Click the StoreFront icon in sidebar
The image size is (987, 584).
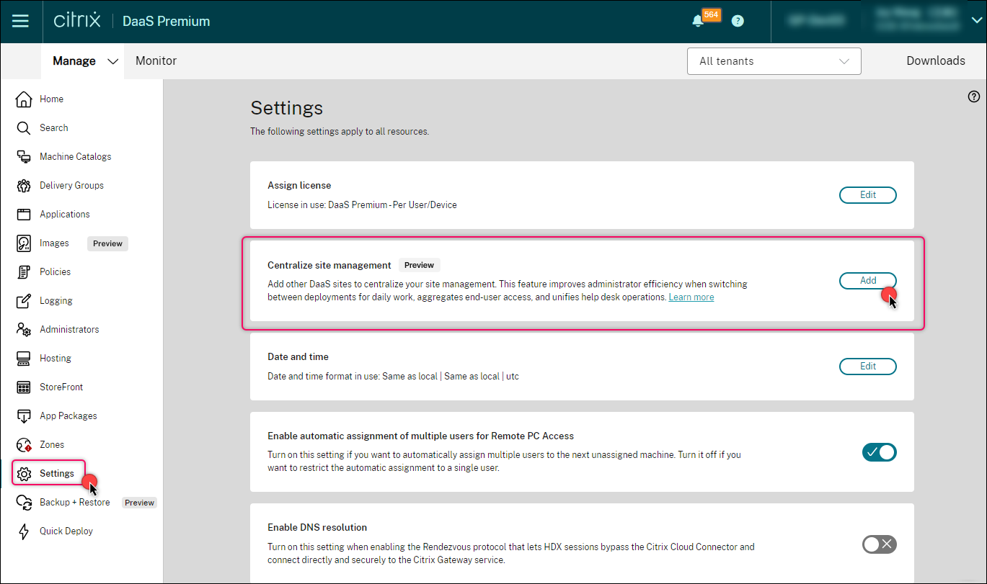pyautogui.click(x=24, y=387)
